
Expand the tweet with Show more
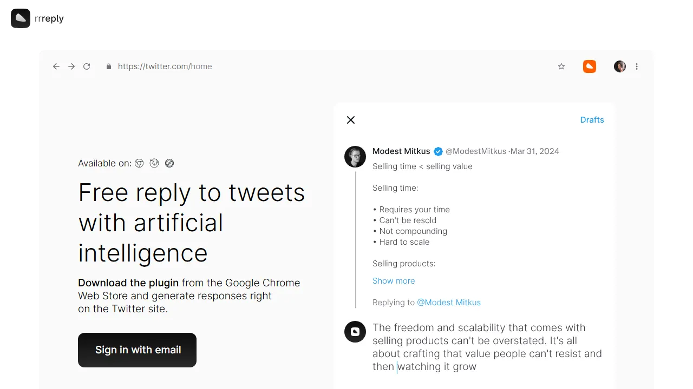point(394,280)
